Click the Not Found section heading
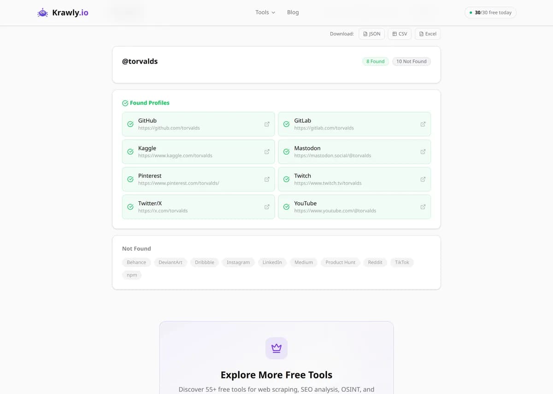553x394 pixels. click(136, 249)
